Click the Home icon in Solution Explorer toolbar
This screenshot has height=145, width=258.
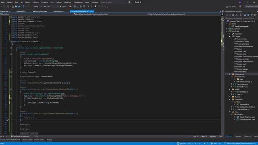tap(233, 15)
